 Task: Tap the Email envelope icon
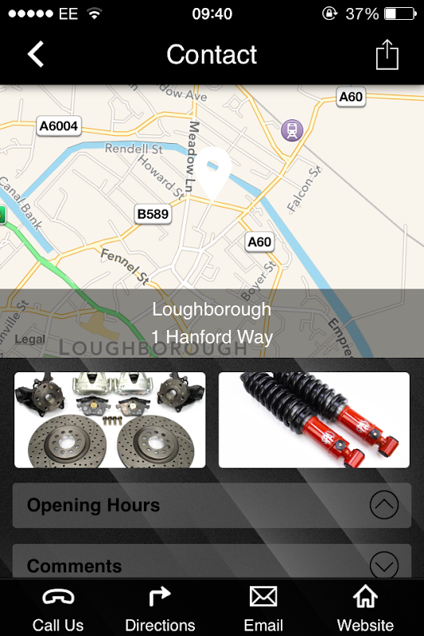click(x=263, y=596)
